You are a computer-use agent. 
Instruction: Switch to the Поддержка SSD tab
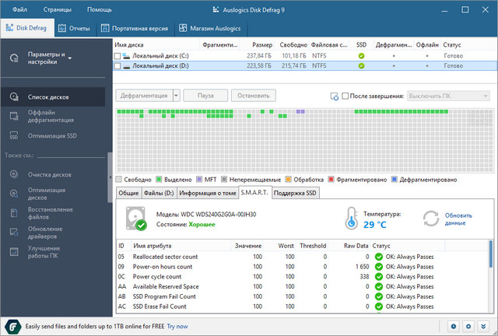[295, 193]
